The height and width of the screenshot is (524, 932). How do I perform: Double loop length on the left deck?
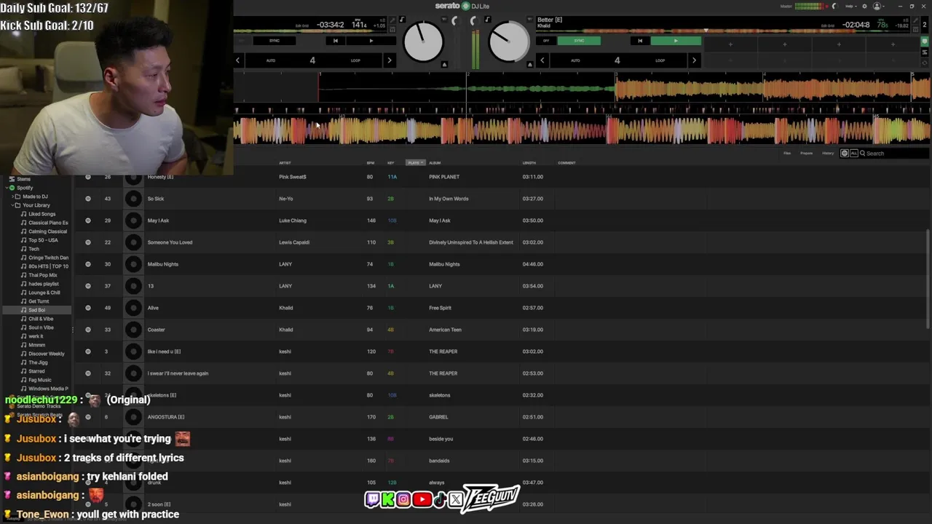pos(389,60)
